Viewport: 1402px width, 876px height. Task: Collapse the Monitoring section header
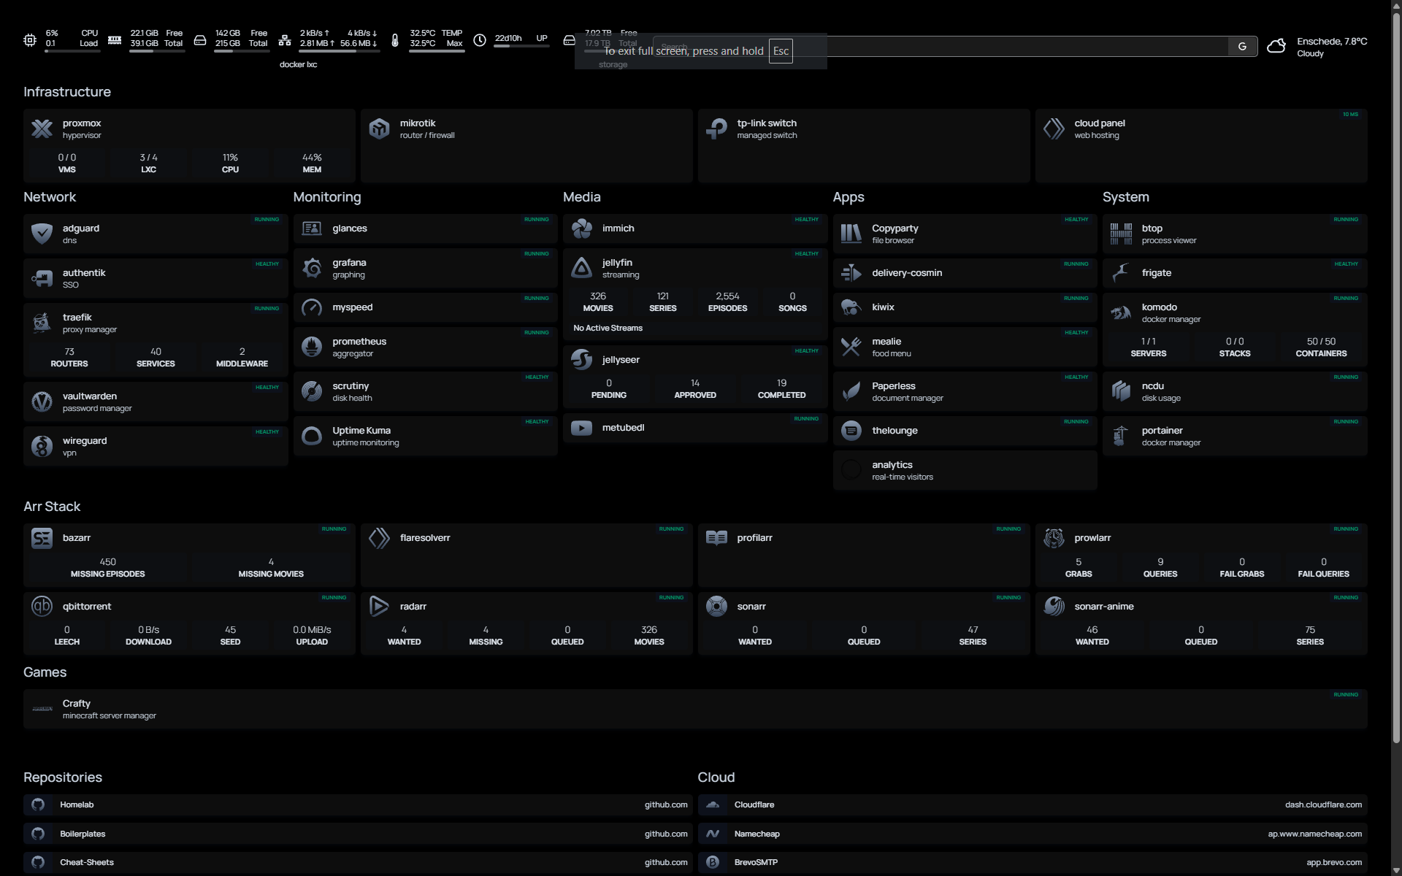click(x=327, y=197)
